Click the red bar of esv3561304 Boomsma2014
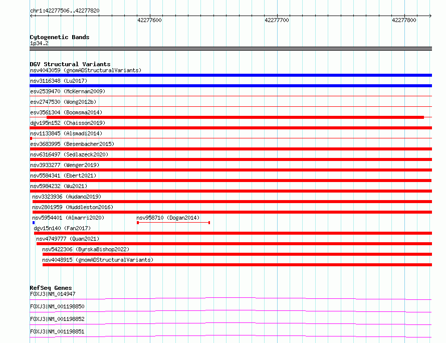This screenshot has width=446, height=343. pyautogui.click(x=235, y=117)
